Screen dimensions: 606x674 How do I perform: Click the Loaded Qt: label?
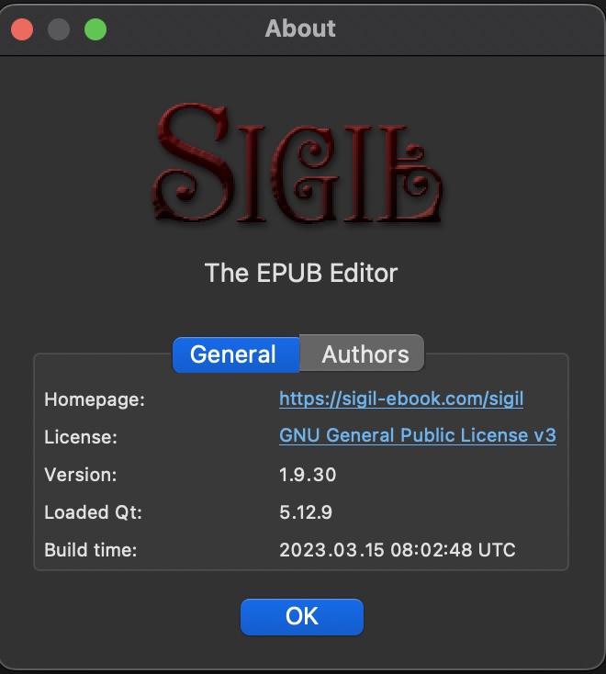click(94, 512)
